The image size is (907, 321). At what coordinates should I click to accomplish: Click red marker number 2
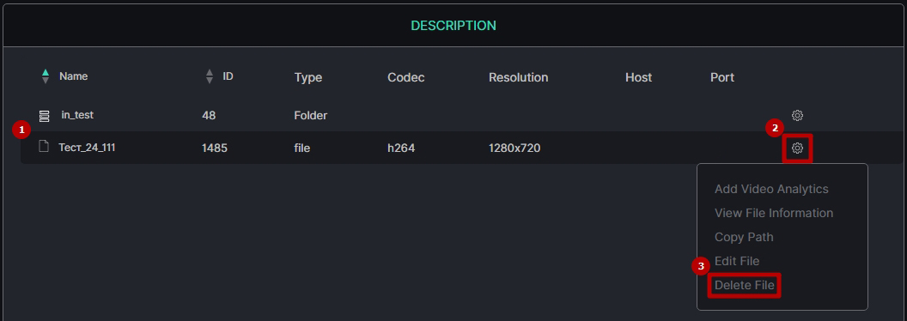775,129
